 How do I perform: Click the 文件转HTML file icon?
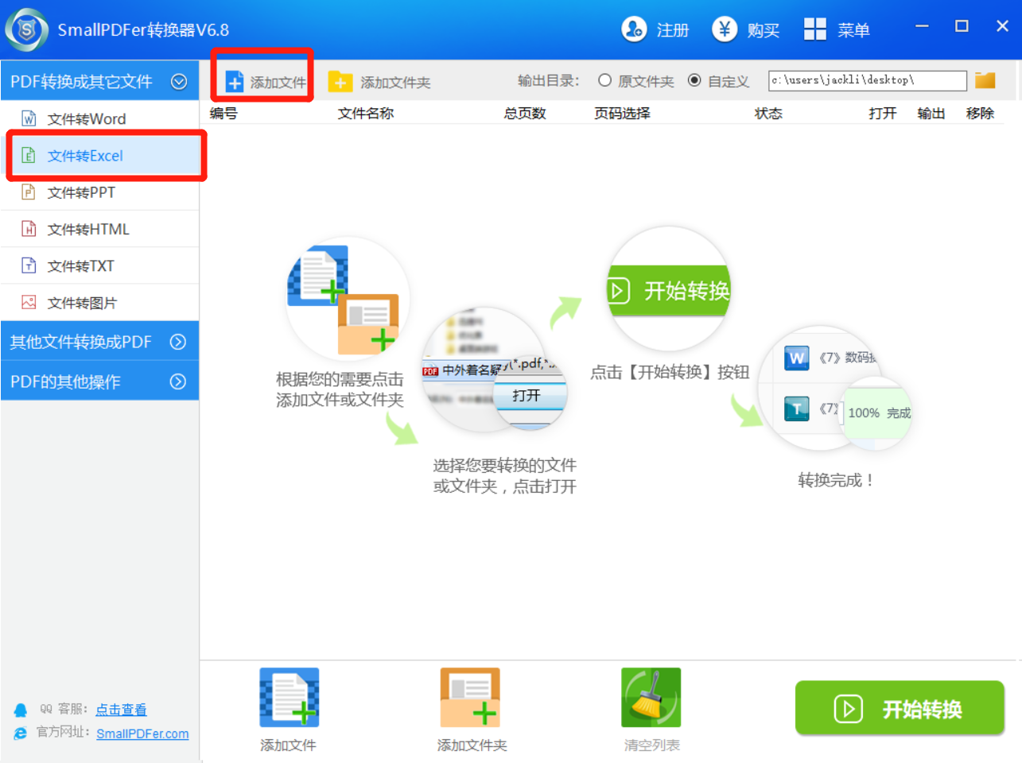click(29, 229)
